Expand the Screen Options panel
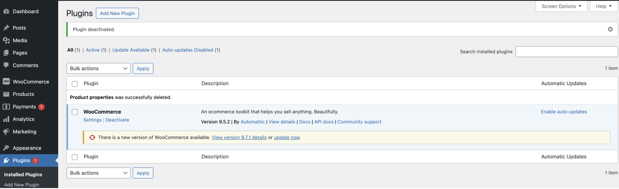This screenshot has width=619, height=189. (x=561, y=6)
